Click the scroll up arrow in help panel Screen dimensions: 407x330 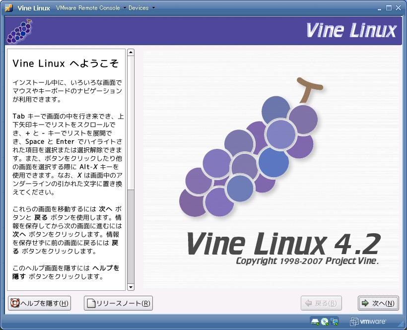point(131,53)
